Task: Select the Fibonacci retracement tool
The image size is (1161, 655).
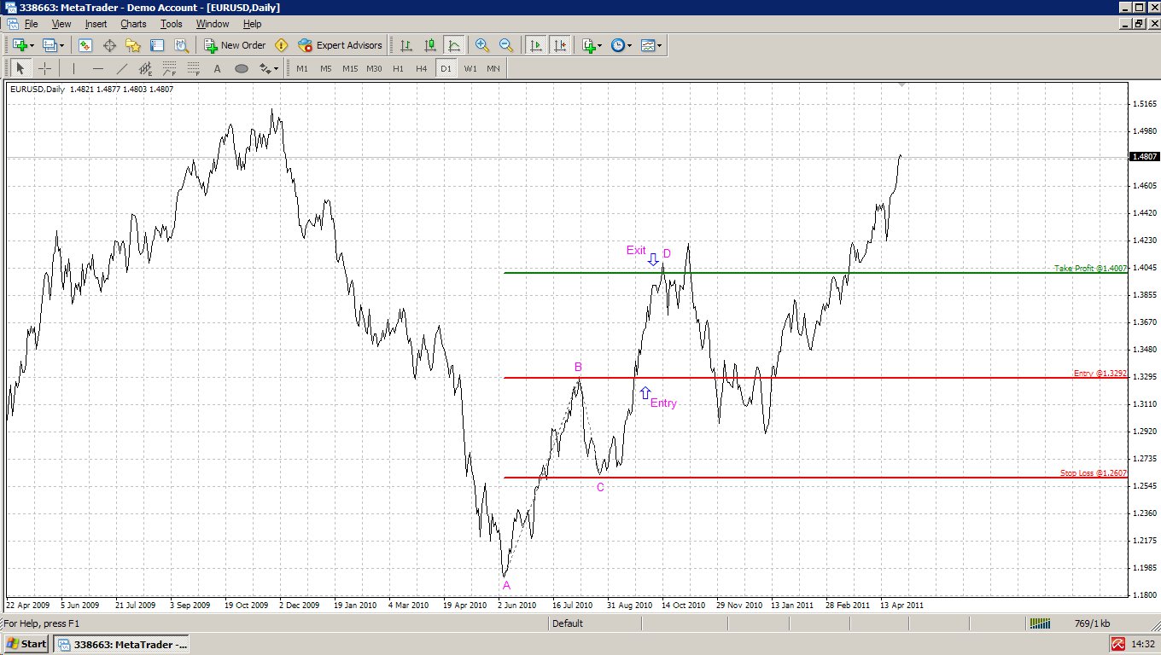Action: coord(170,68)
